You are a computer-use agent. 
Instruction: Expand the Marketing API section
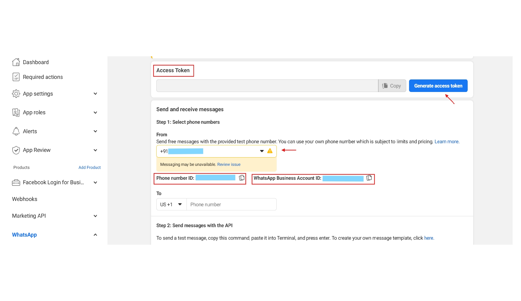click(x=95, y=216)
